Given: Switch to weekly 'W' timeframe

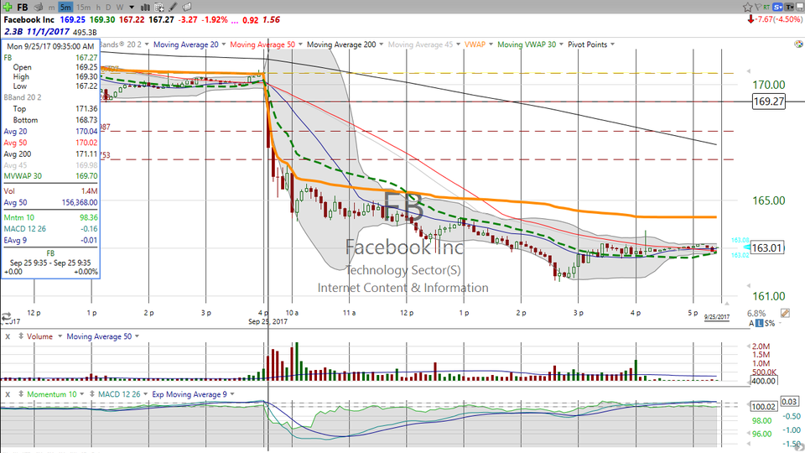Looking at the screenshot, I should point(120,8).
